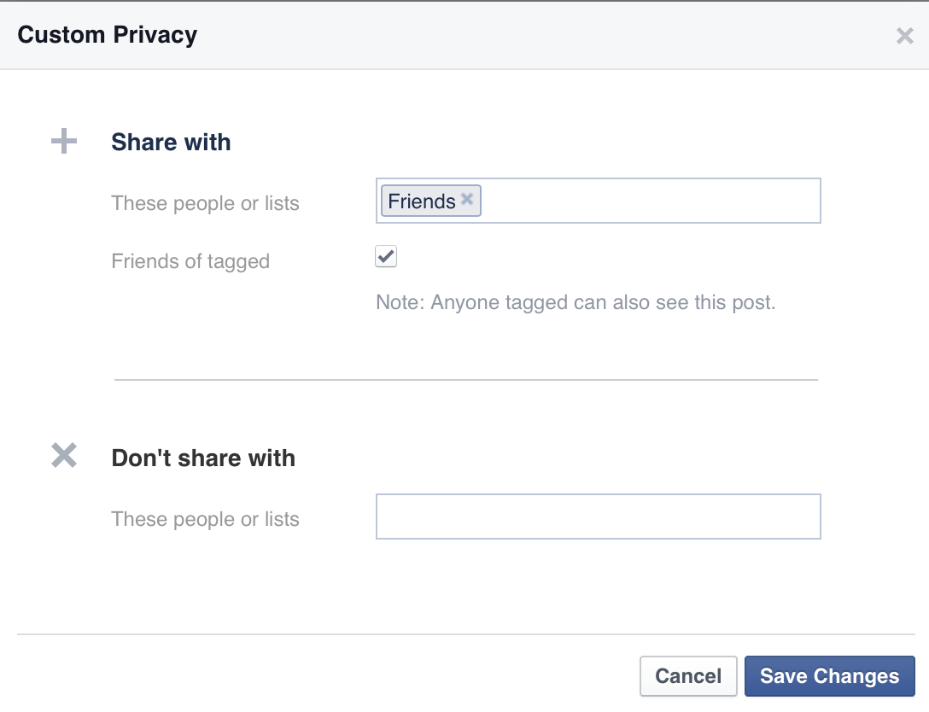
Task: Click These people or lists under Don't share with
Action: (x=205, y=519)
